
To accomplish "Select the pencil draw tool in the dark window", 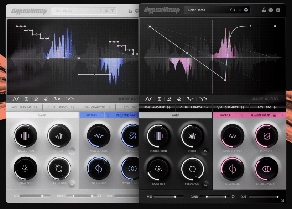I will pyautogui.click(x=169, y=99).
